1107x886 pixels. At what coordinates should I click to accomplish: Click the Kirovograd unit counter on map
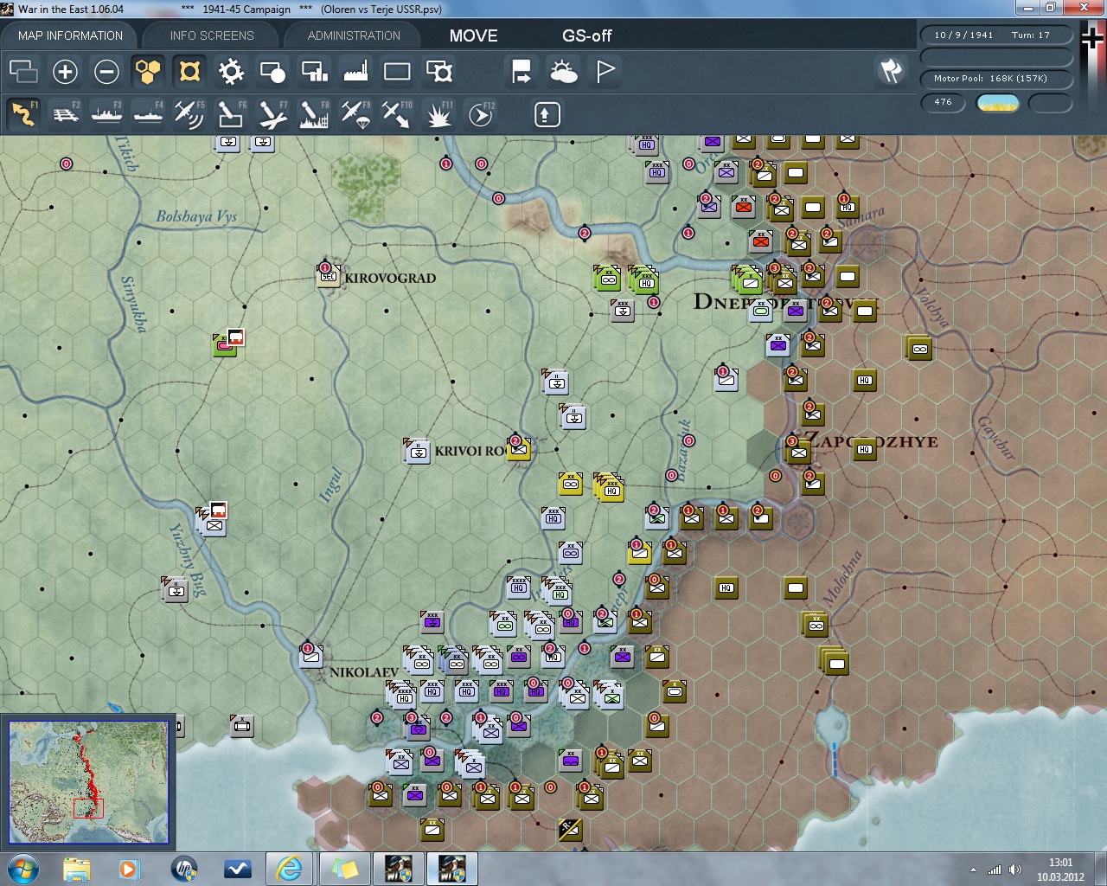tap(329, 276)
